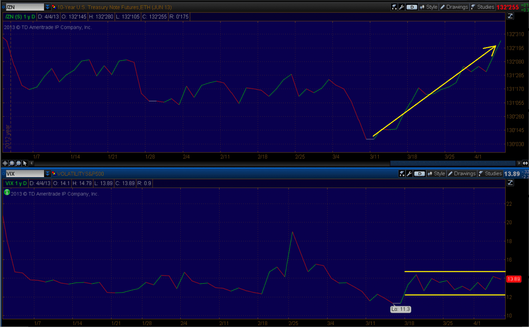Toggle the VIX price axis scale icon

pos(510,183)
